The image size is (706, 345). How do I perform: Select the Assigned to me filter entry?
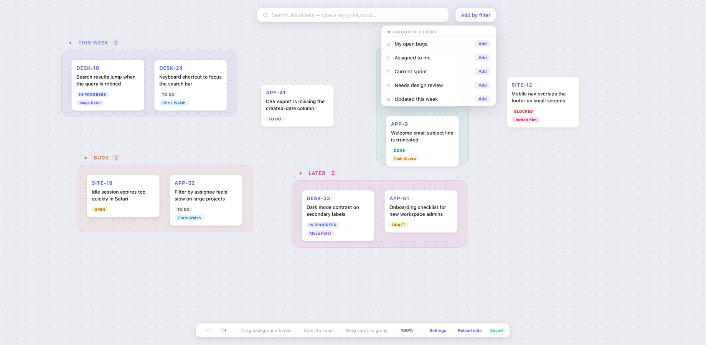(x=439, y=58)
